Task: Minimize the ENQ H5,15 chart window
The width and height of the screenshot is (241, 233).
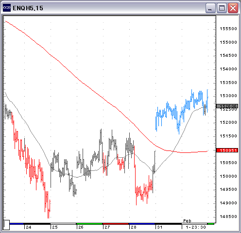Action: coord(210,8)
